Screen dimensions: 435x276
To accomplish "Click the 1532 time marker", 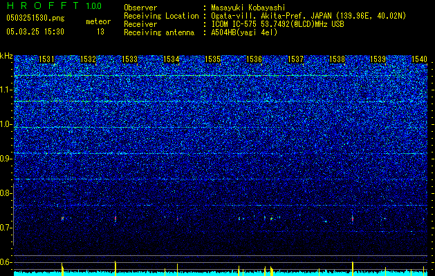I will point(88,59).
